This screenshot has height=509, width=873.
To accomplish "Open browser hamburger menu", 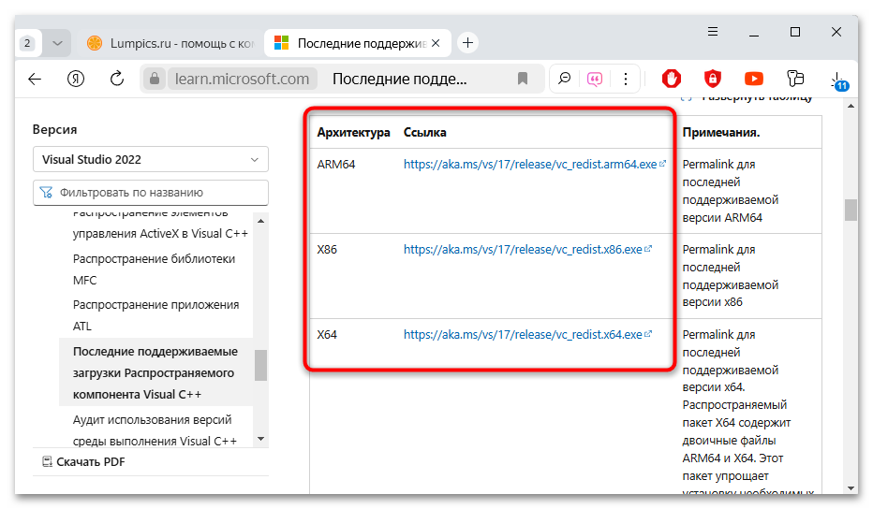I will pos(713,32).
